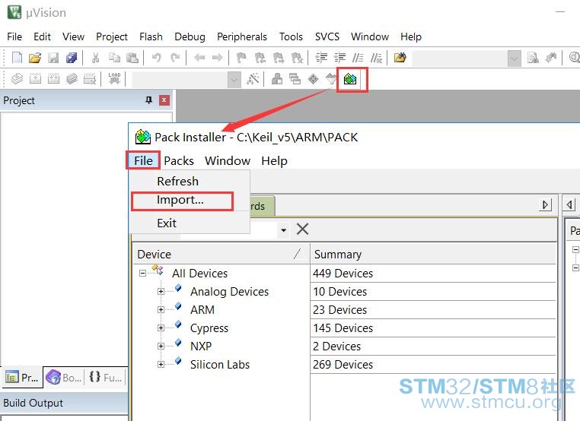This screenshot has width=580, height=421.
Task: Open the Packs menu in Pack Installer
Action: (179, 160)
